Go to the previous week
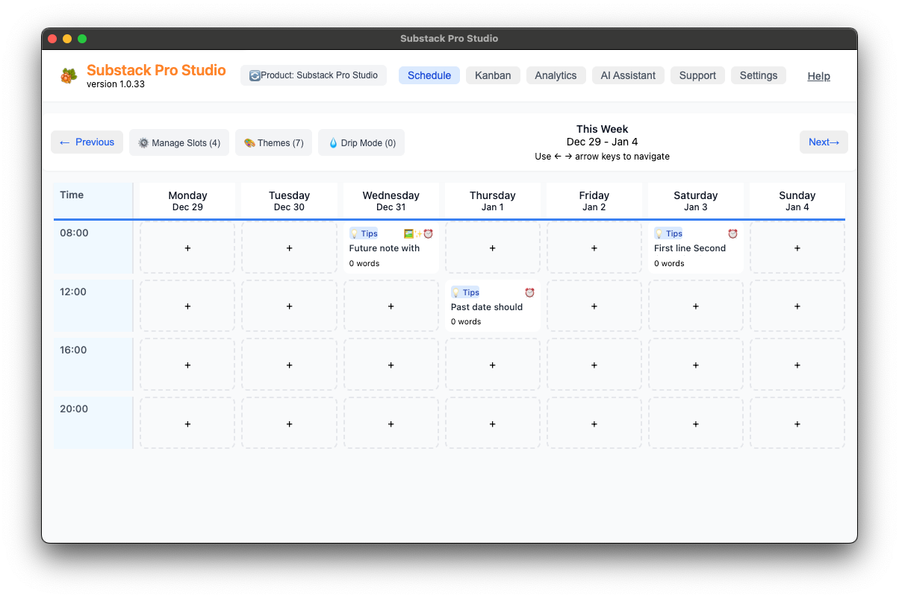This screenshot has width=899, height=598. pos(87,142)
